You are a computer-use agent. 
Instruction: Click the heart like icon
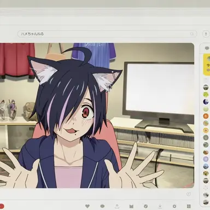(87, 206)
